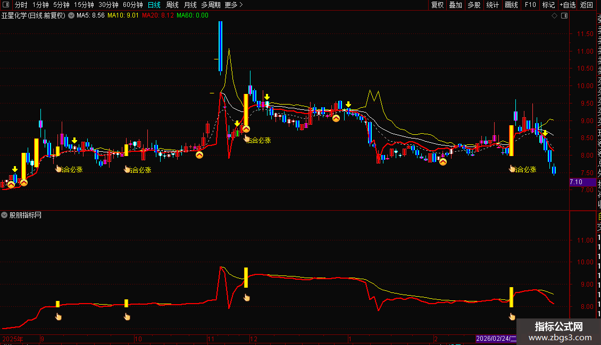Click the orange up-arrow marker in late December

tap(336, 118)
